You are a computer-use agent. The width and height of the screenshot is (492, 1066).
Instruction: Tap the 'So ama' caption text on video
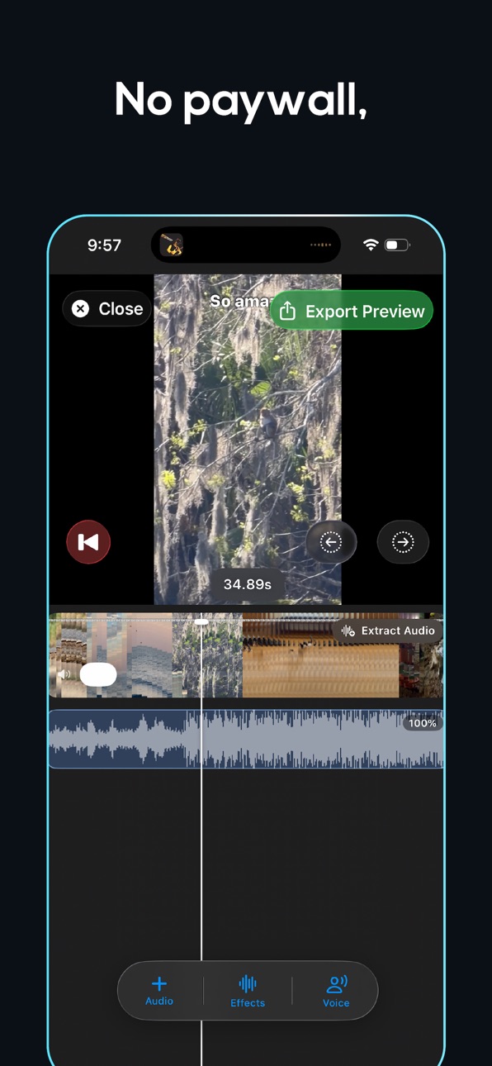239,302
